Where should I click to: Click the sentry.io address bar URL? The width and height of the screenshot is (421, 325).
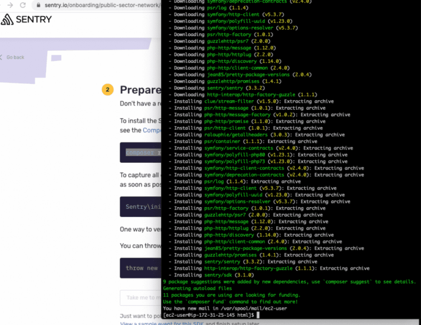tap(103, 5)
